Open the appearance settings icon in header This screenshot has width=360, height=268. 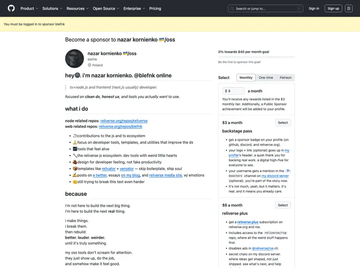click(348, 8)
